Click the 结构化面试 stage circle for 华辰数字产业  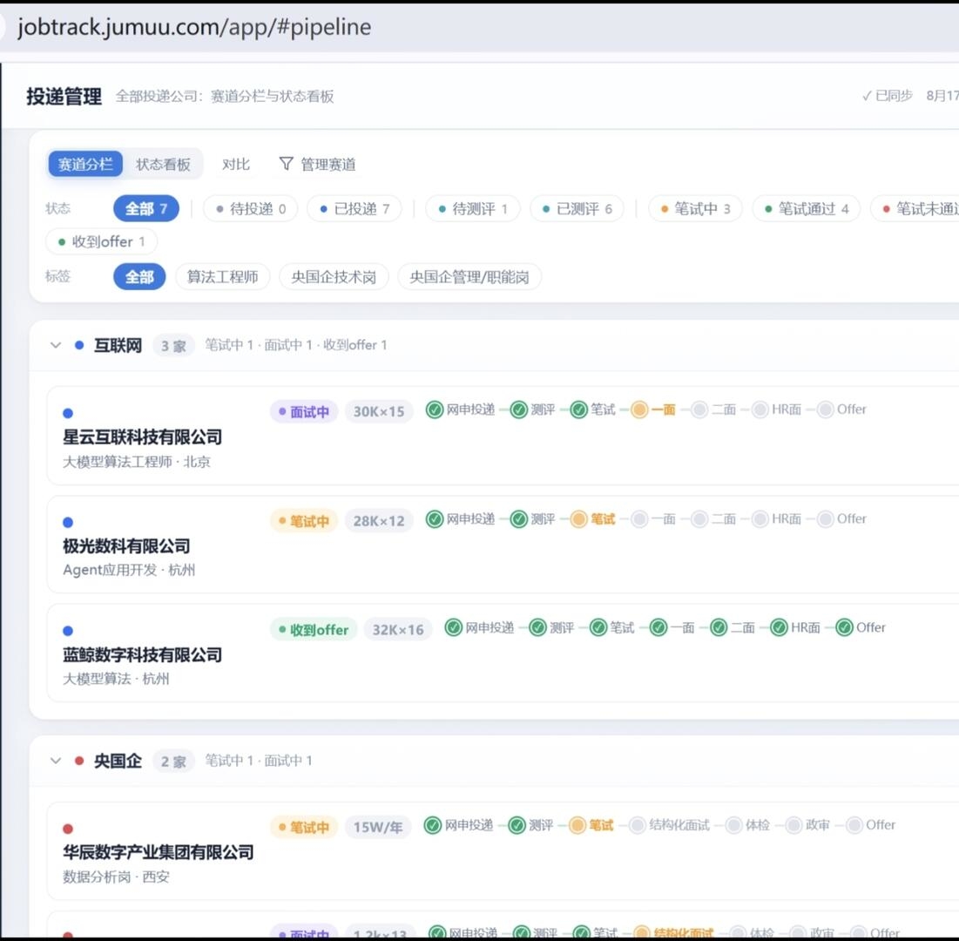pos(638,825)
